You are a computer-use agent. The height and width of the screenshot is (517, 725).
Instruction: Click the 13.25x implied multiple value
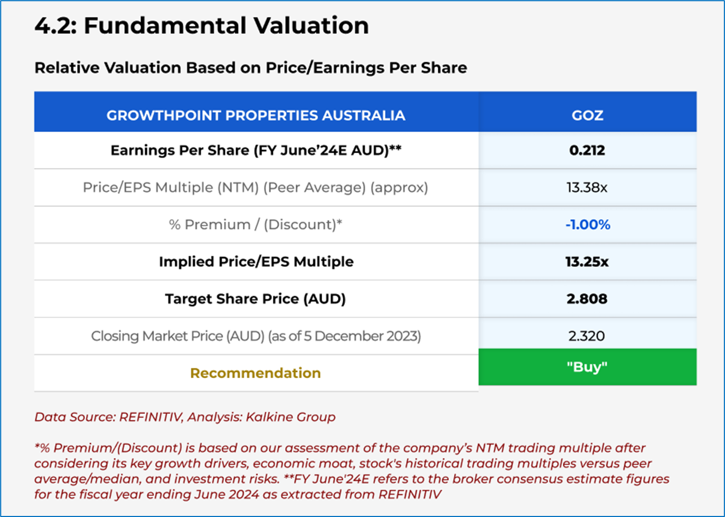(587, 261)
